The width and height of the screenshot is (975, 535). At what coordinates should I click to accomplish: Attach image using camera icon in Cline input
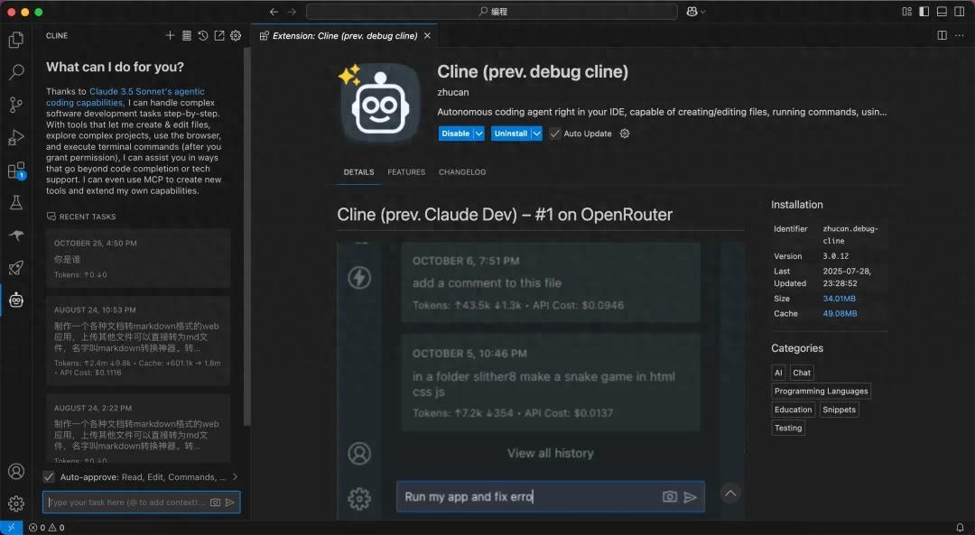coord(215,502)
